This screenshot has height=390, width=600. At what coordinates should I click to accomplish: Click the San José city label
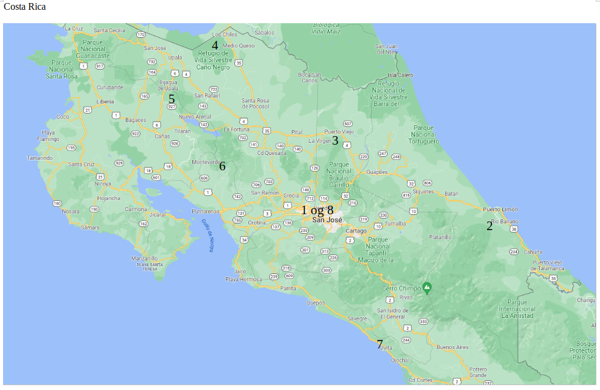pos(327,220)
